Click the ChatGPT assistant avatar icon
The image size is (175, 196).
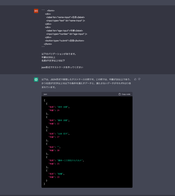(x=36, y=80)
